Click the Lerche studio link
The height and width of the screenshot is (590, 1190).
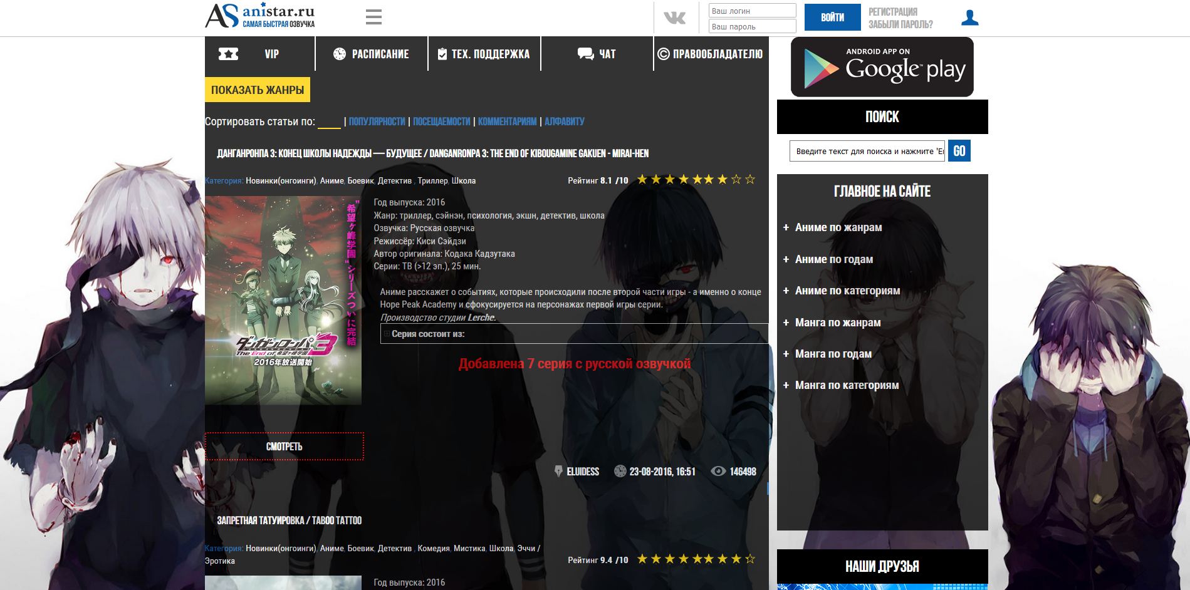click(481, 318)
